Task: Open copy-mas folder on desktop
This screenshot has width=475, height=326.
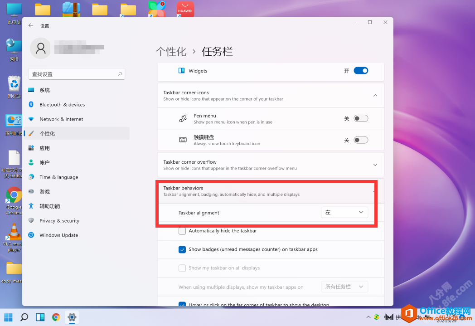Action: click(x=12, y=272)
